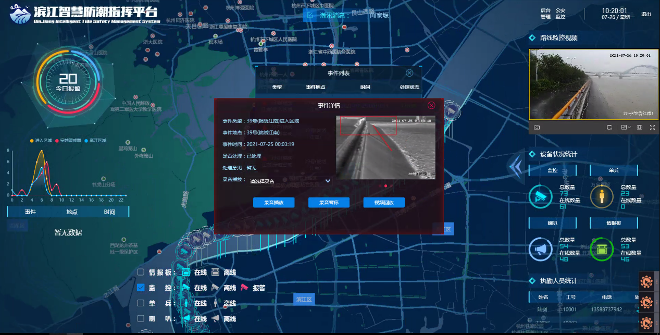Take a snapshot with the video camera icon
Screen dimensions: 660x335
[536, 127]
